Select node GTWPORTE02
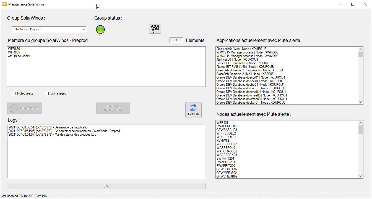This screenshot has width=372, height=199. tap(227, 169)
